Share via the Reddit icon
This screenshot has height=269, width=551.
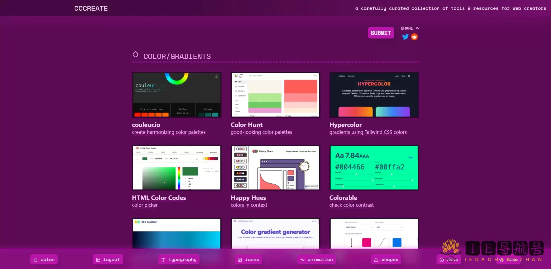pyautogui.click(x=414, y=37)
